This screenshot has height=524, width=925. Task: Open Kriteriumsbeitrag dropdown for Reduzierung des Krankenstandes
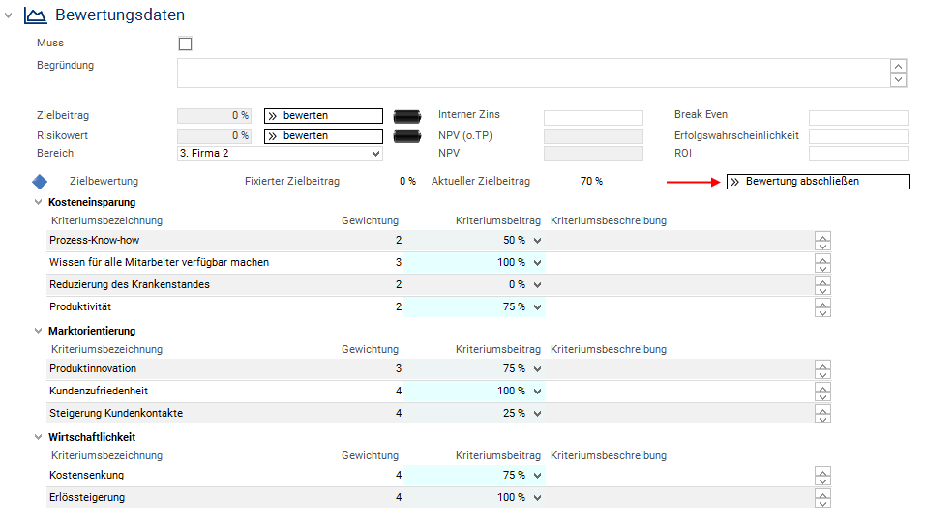(x=537, y=285)
